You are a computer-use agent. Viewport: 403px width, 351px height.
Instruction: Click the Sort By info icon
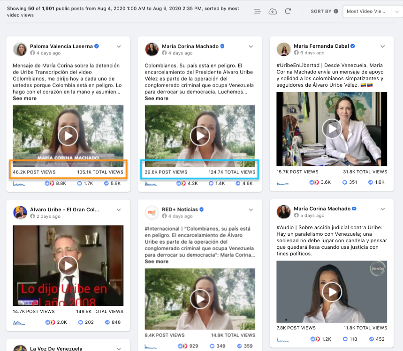tap(336, 11)
